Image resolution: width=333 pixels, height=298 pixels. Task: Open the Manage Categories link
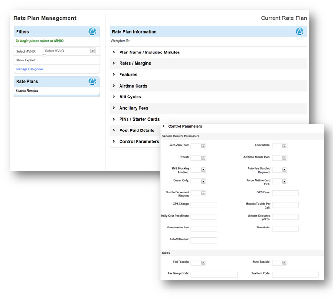[30, 69]
